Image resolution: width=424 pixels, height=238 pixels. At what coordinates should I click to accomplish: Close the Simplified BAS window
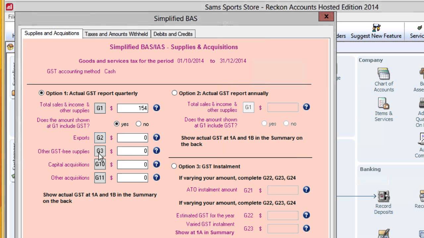pyautogui.click(x=326, y=17)
